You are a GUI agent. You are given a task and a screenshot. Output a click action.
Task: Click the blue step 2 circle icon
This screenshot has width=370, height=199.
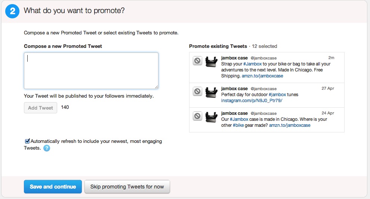tap(12, 11)
